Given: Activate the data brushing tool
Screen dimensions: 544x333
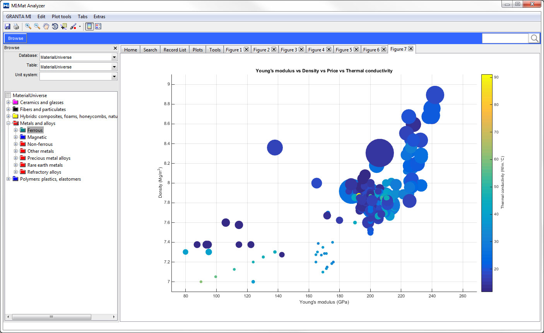Looking at the screenshot, I should point(74,26).
